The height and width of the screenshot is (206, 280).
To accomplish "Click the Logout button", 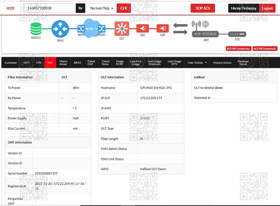I will (267, 8).
